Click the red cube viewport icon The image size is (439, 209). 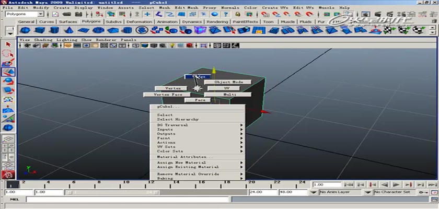[189, 45]
